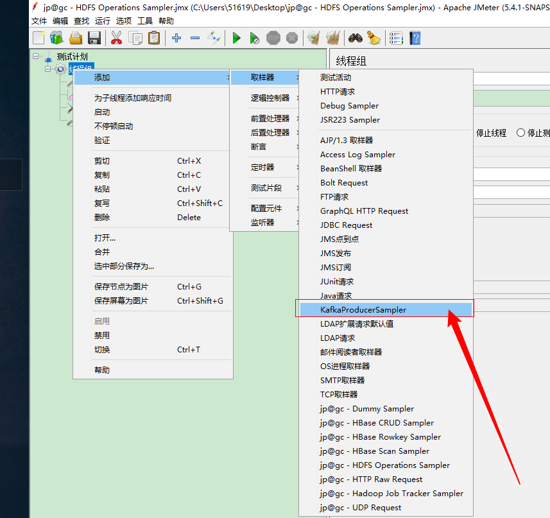Choose jp@gc - UDP Request
The width and height of the screenshot is (550, 518).
386,508
